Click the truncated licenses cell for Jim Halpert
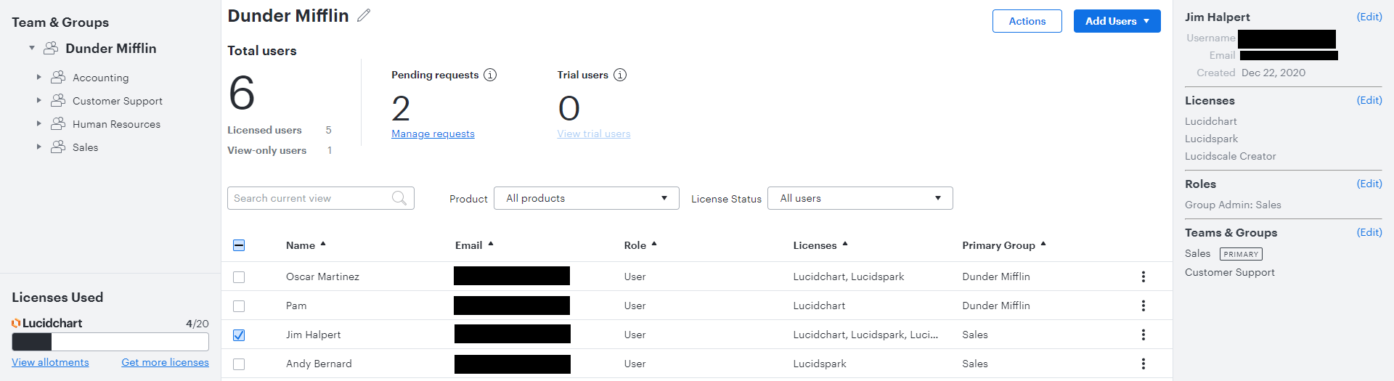This screenshot has width=1394, height=381. [x=865, y=335]
